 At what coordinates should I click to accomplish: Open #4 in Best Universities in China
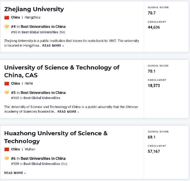coord(38,26)
